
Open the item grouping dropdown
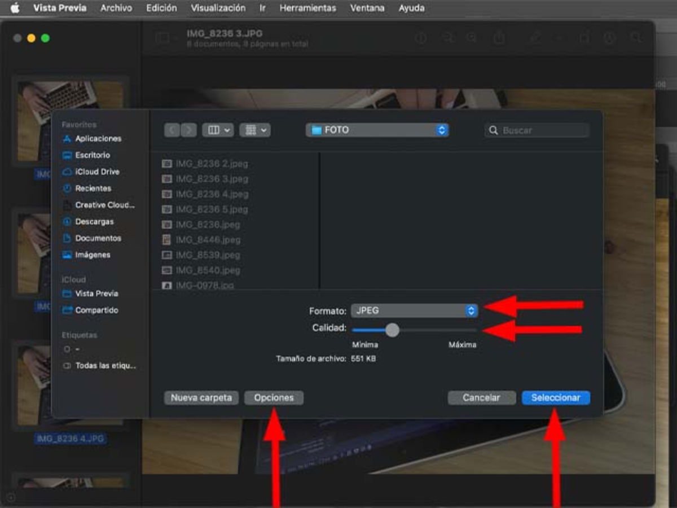(255, 130)
